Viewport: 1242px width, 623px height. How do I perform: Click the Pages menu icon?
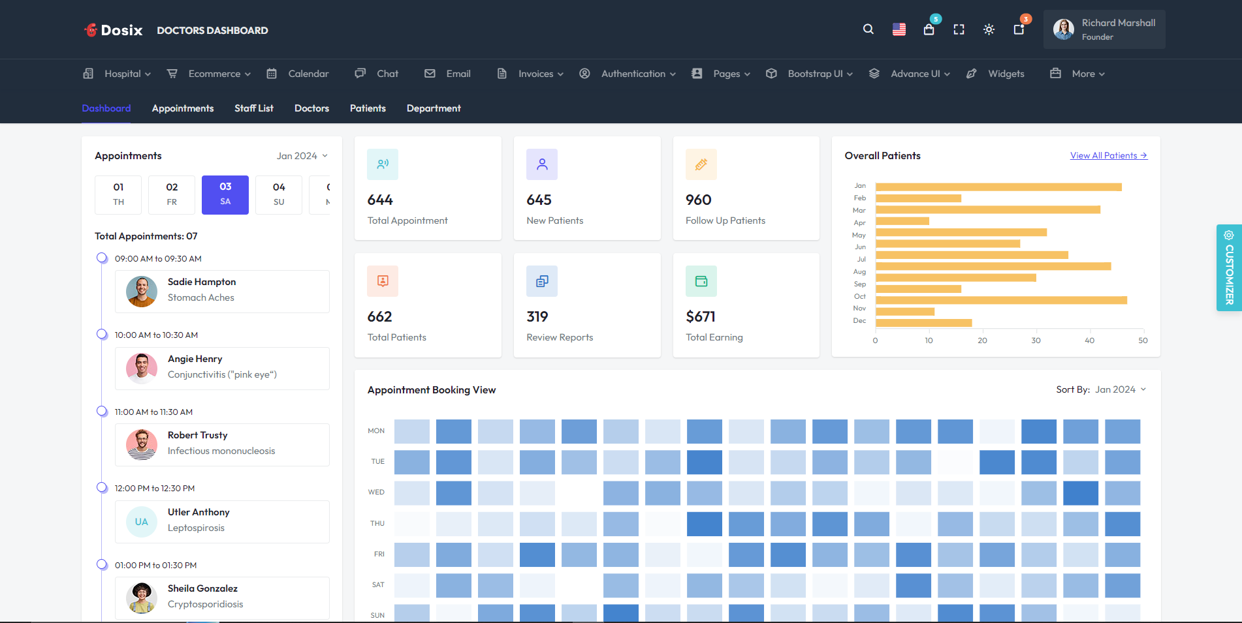[697, 74]
